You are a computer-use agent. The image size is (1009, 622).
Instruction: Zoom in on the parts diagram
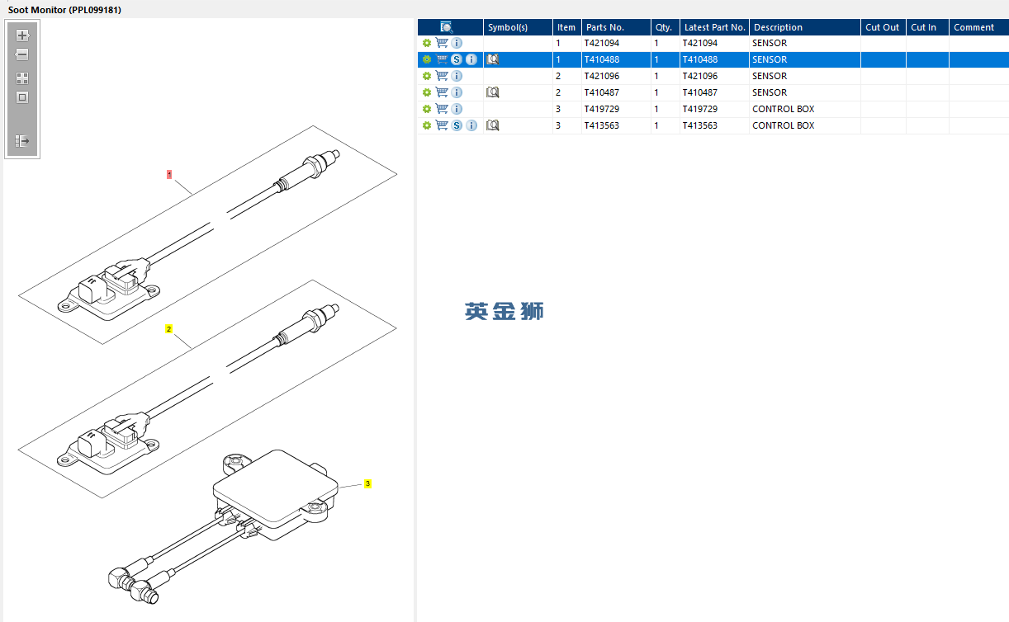point(22,35)
